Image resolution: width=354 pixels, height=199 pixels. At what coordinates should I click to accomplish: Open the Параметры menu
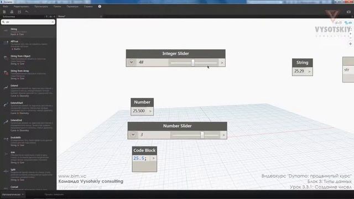tap(72, 7)
